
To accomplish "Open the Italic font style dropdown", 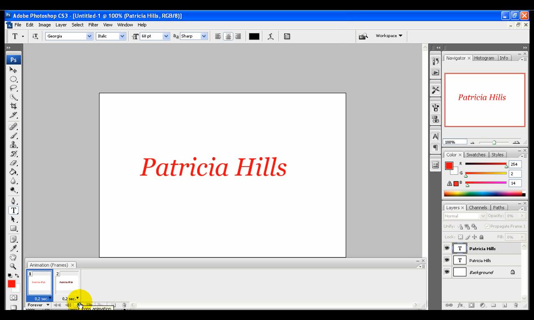I will tap(122, 36).
